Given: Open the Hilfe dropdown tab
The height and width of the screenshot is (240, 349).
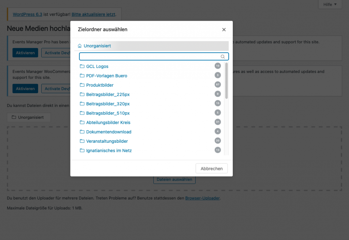Looking at the screenshot, I should point(330,4).
